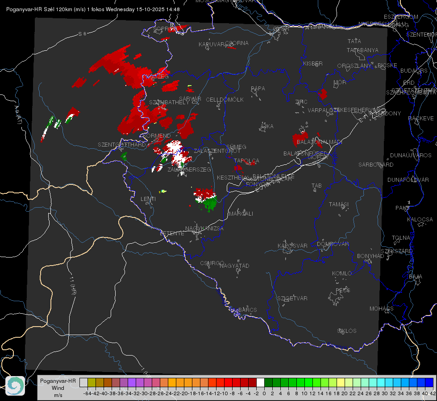
Task: Click the BONYHÁD city label
Action: [x=370, y=256]
